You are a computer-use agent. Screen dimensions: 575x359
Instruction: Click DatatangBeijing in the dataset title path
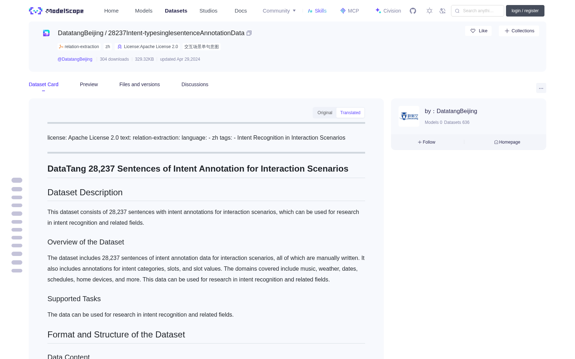pyautogui.click(x=80, y=33)
